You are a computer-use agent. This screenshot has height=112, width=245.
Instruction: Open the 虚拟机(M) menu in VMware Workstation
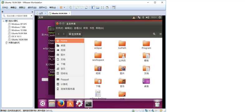[32, 7]
